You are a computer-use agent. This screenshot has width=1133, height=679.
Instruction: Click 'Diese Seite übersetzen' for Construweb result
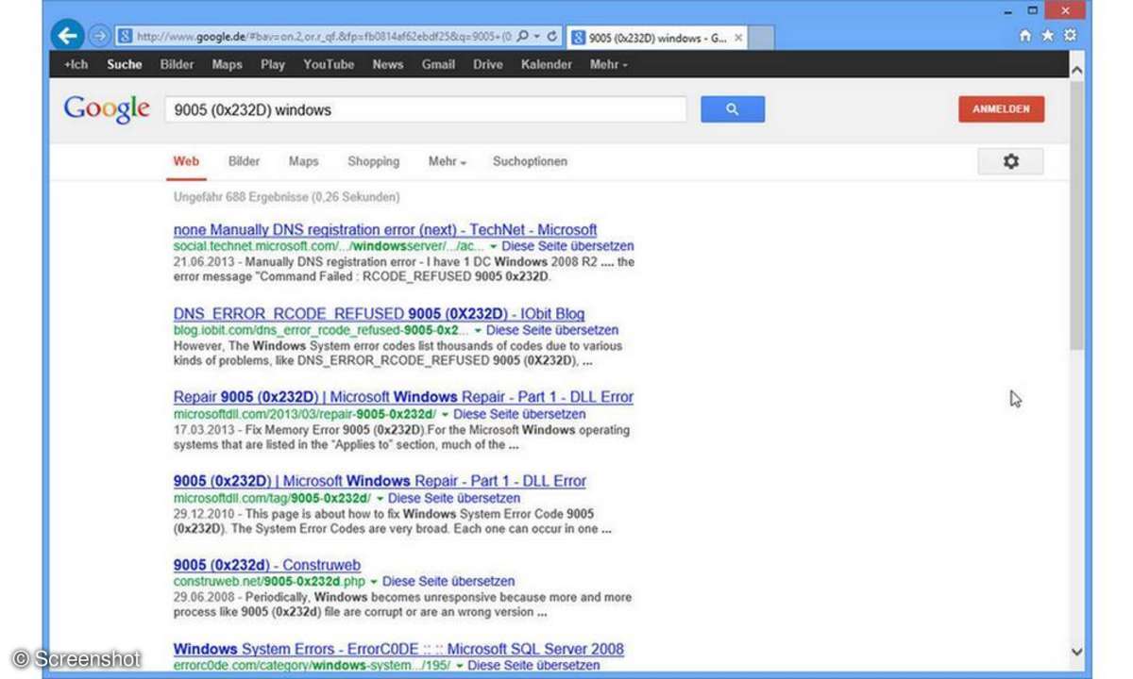click(x=448, y=582)
